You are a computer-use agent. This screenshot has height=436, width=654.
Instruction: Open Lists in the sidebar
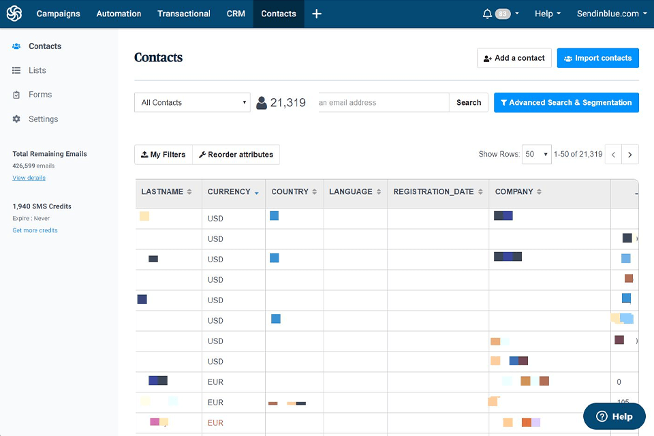coord(37,71)
